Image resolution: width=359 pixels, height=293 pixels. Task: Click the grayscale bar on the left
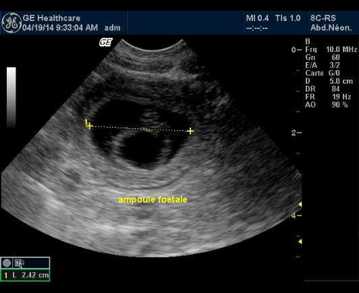coord(11,97)
